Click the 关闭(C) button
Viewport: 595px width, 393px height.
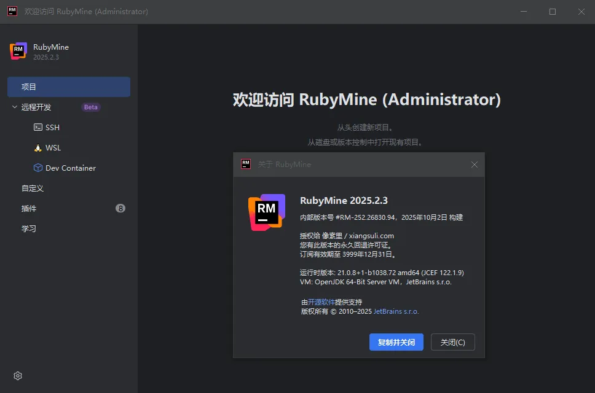coord(453,343)
